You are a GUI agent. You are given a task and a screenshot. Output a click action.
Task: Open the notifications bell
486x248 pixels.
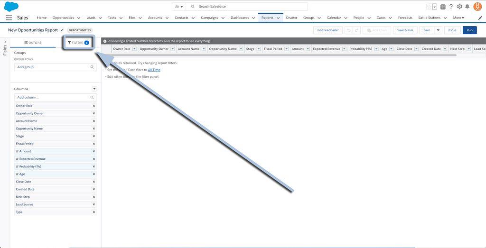(467, 7)
